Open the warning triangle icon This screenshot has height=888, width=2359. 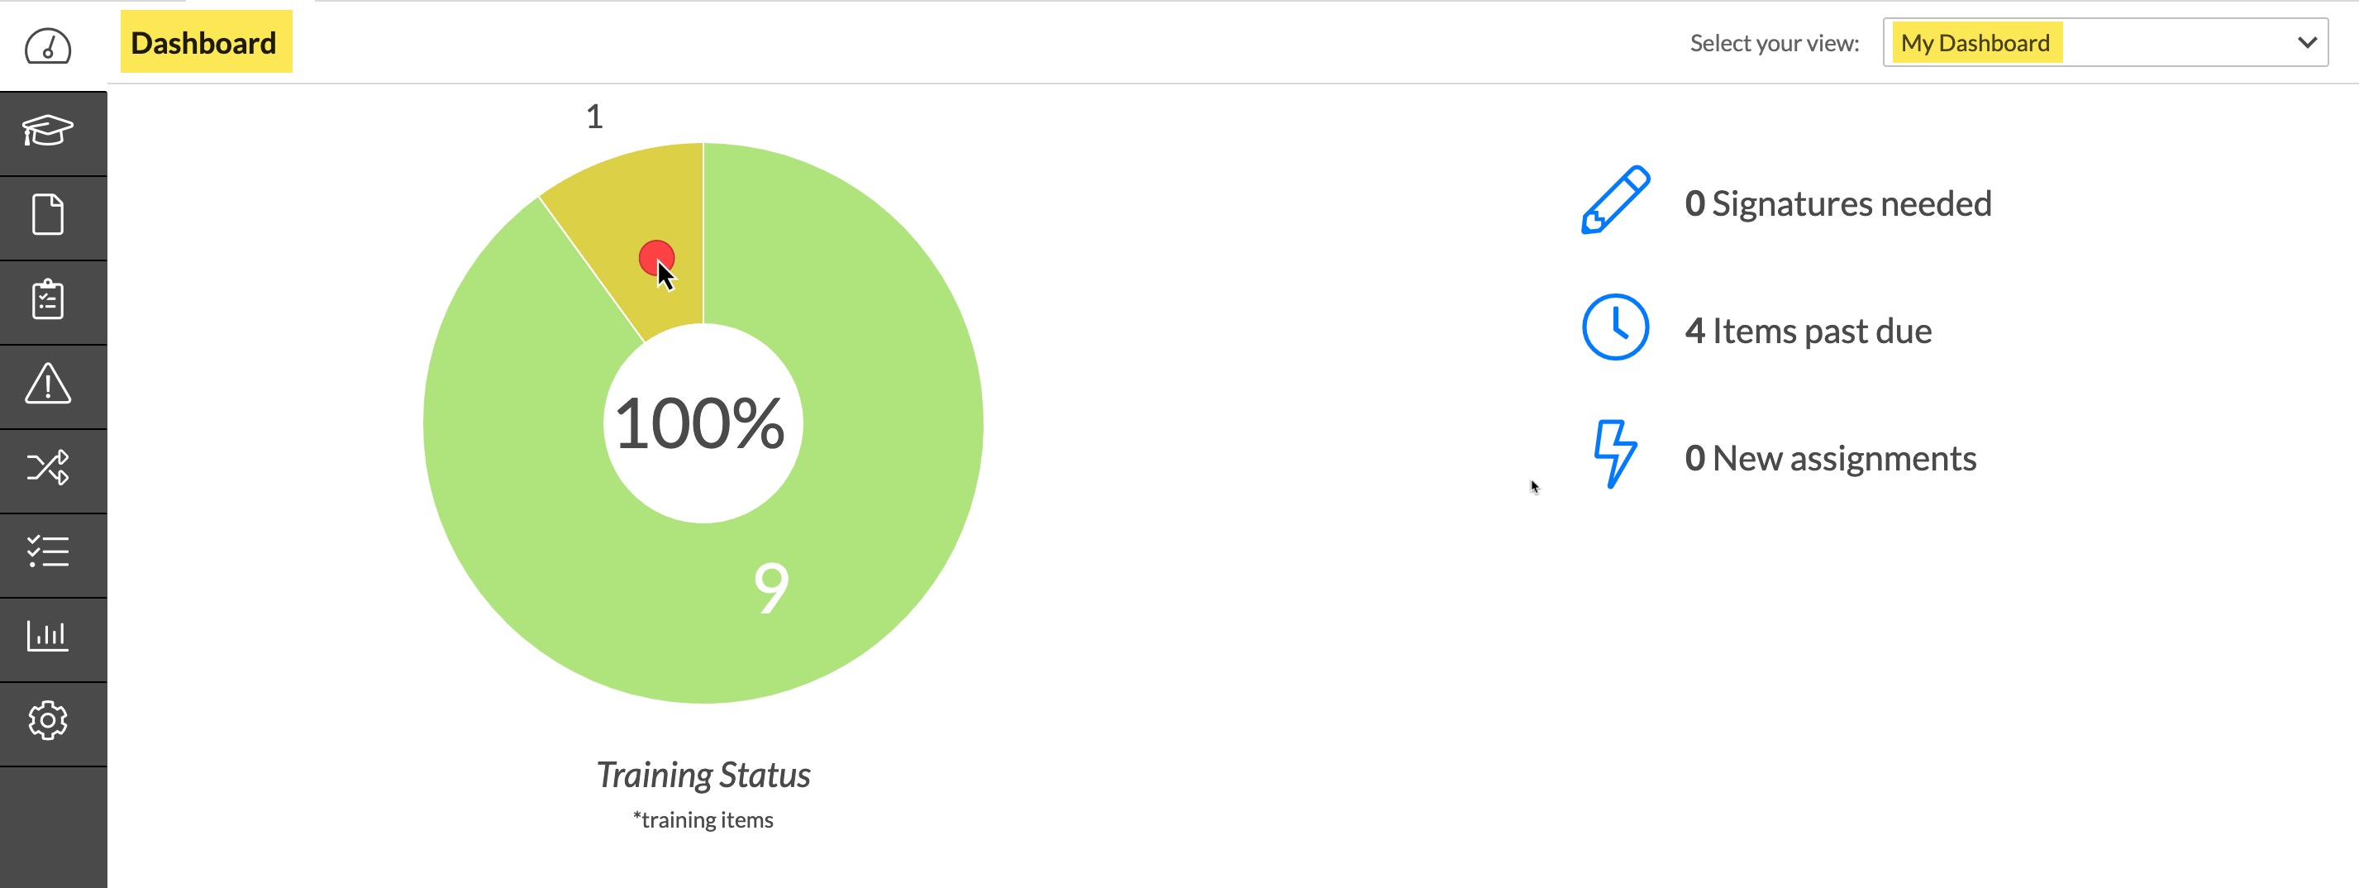[48, 383]
